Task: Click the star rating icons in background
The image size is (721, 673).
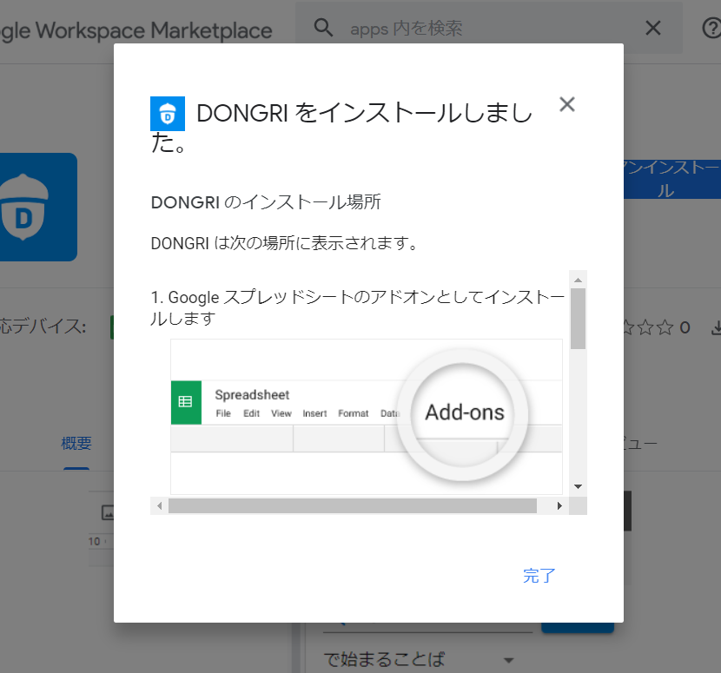Action: click(648, 327)
